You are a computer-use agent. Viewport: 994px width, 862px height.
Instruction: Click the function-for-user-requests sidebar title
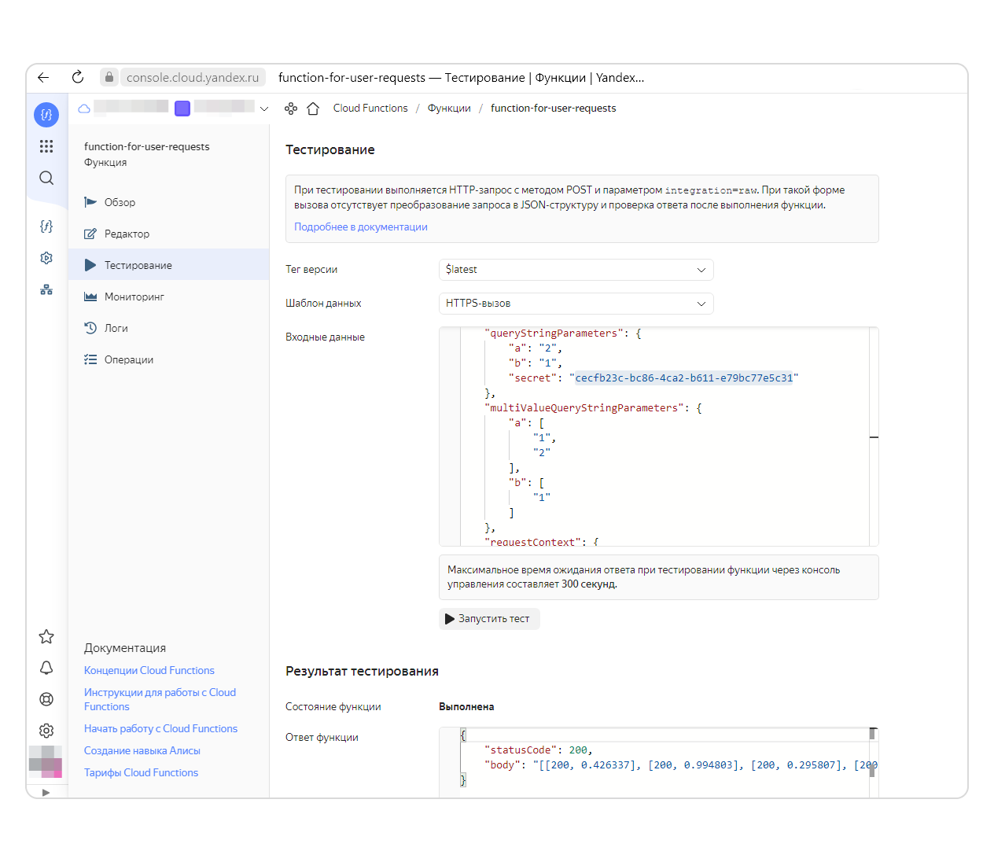coord(147,146)
